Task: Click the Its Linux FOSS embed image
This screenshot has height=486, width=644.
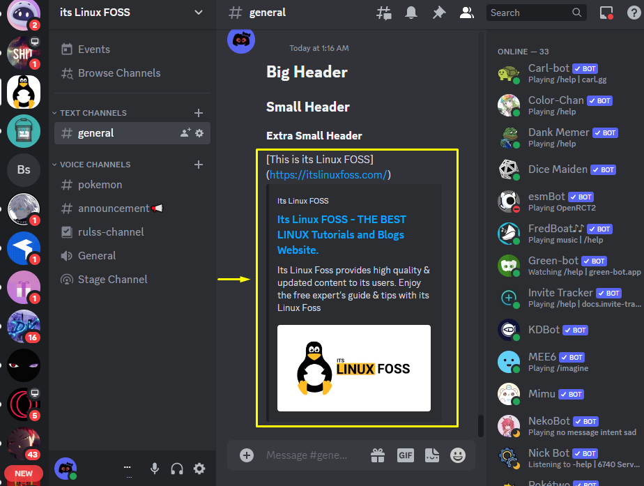Action: coord(354,368)
